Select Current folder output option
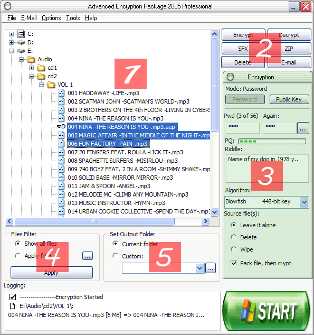The image size is (314, 335). click(x=116, y=244)
